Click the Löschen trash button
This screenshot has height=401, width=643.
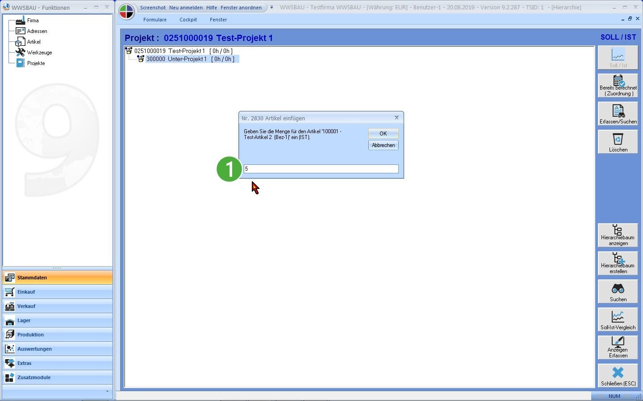618,142
